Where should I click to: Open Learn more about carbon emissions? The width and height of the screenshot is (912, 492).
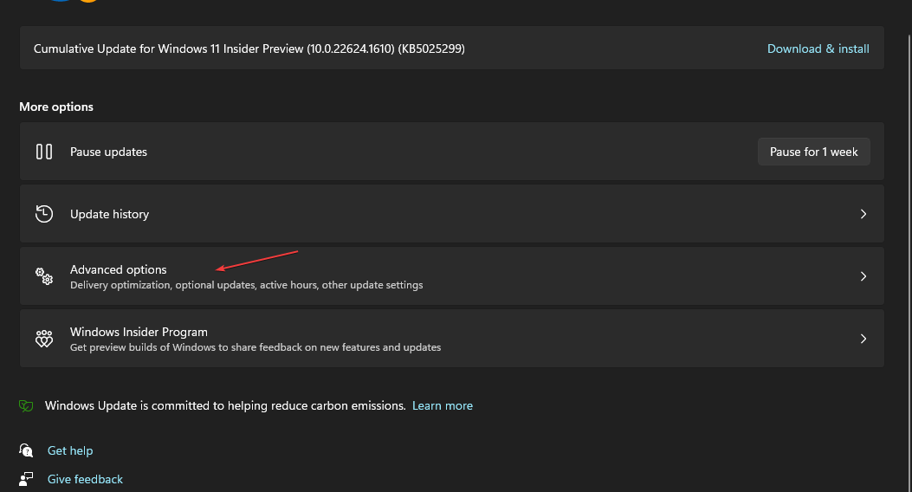point(442,406)
